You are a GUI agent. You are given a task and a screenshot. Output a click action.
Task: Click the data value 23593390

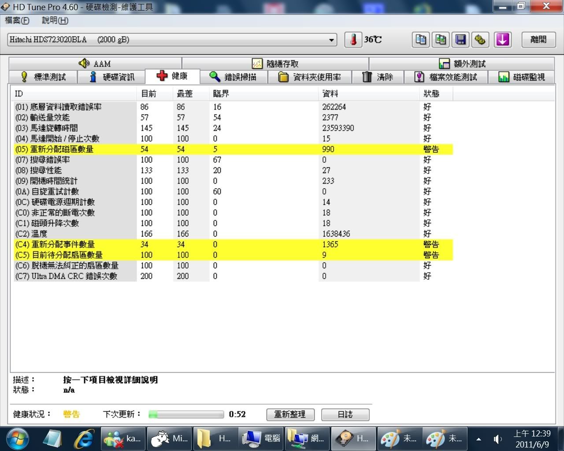point(338,128)
